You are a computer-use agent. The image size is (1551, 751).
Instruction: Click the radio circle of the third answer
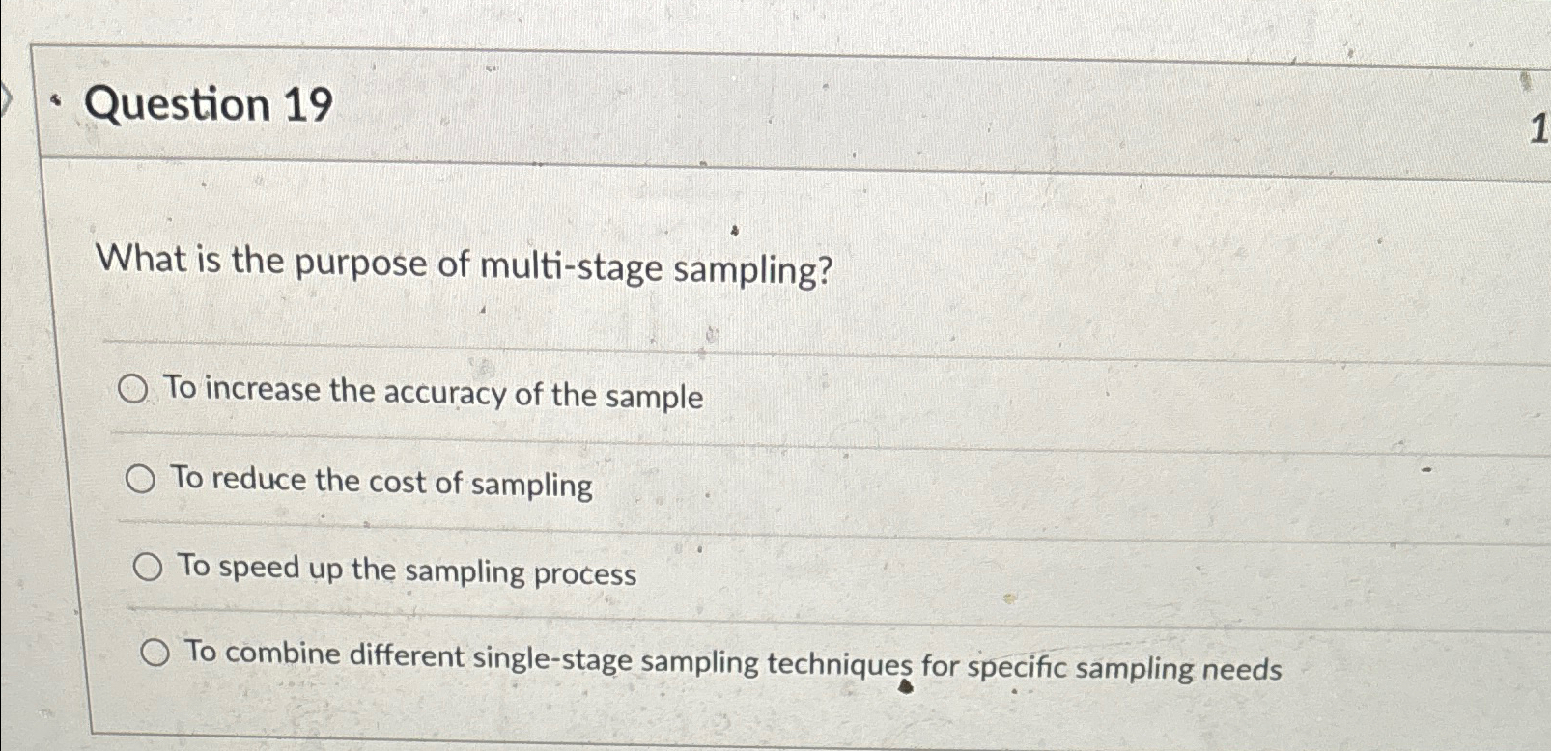(x=147, y=566)
